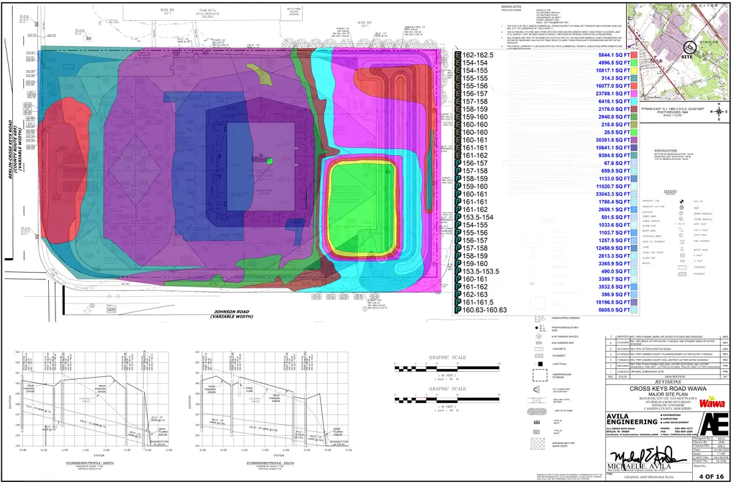
Task: Select the P icon on the 1133.0 SQ FT row
Action: 458,178
